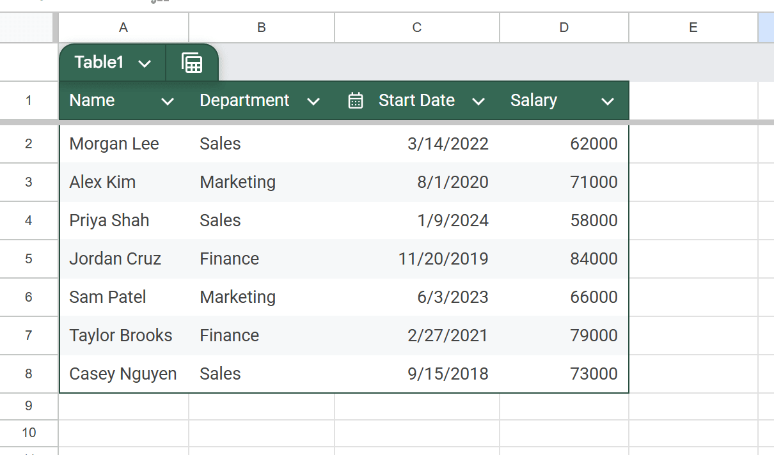Select column E header

693,27
